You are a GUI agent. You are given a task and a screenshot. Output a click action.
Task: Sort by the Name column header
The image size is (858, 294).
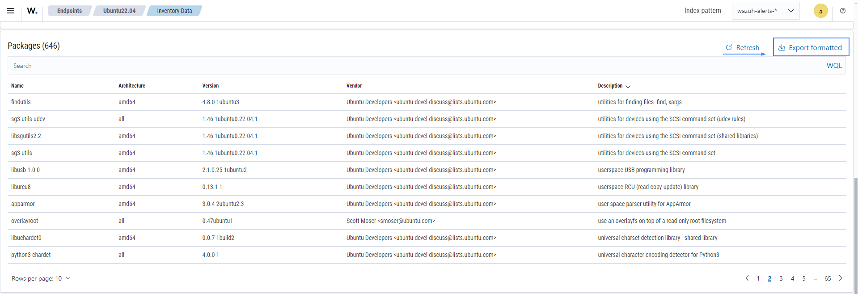[17, 86]
